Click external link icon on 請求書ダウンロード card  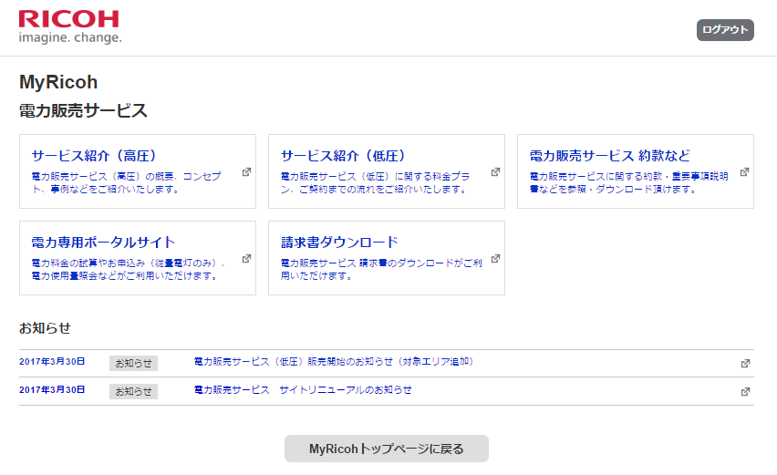tap(495, 259)
